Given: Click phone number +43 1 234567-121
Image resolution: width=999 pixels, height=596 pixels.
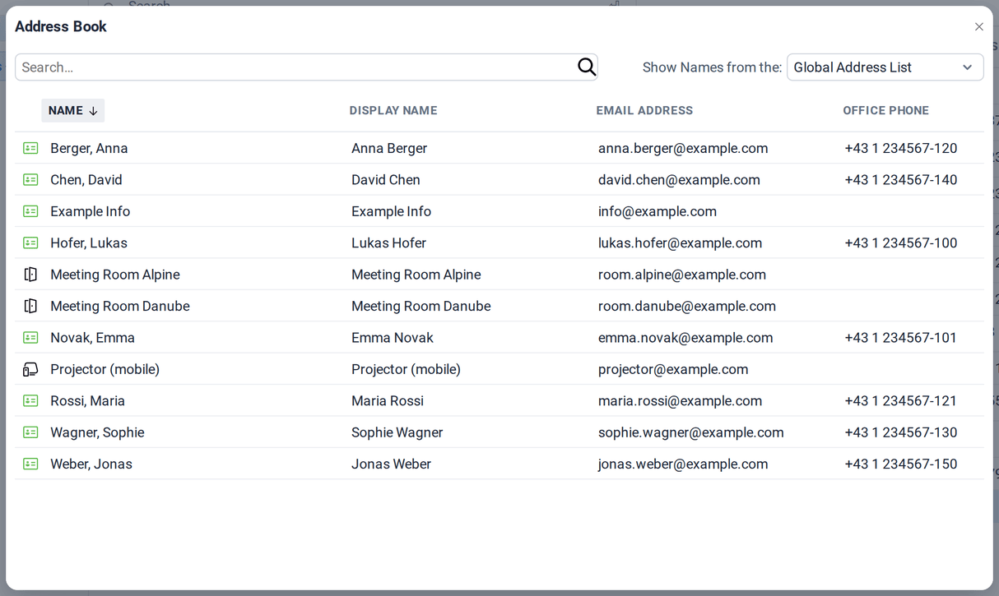Looking at the screenshot, I should pyautogui.click(x=901, y=401).
